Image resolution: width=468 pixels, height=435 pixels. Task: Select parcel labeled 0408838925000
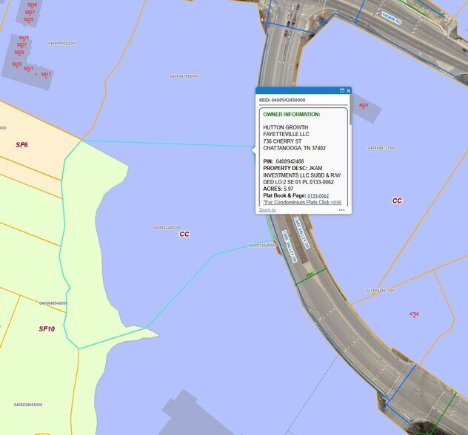tap(28, 405)
